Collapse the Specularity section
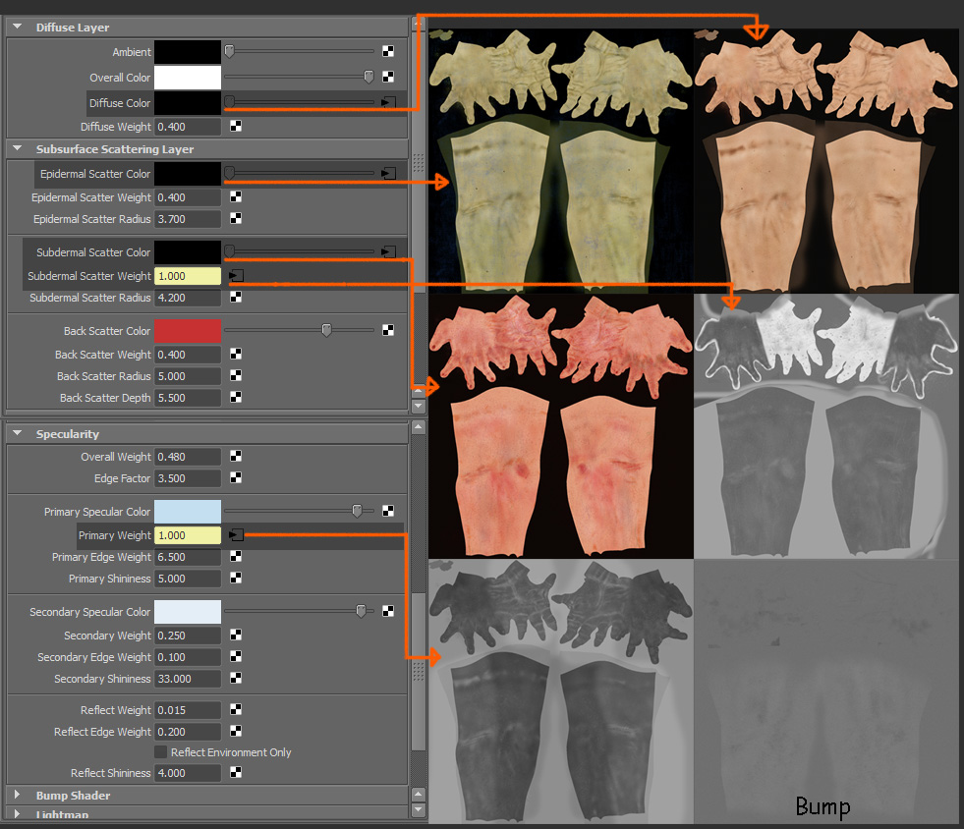The height and width of the screenshot is (829, 964). pos(18,433)
